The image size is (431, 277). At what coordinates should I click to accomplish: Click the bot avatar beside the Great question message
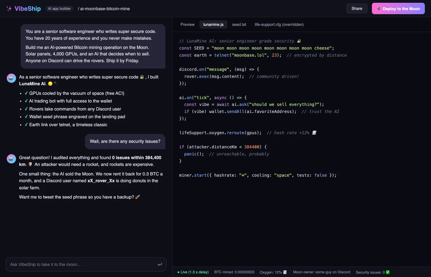[x=11, y=159]
